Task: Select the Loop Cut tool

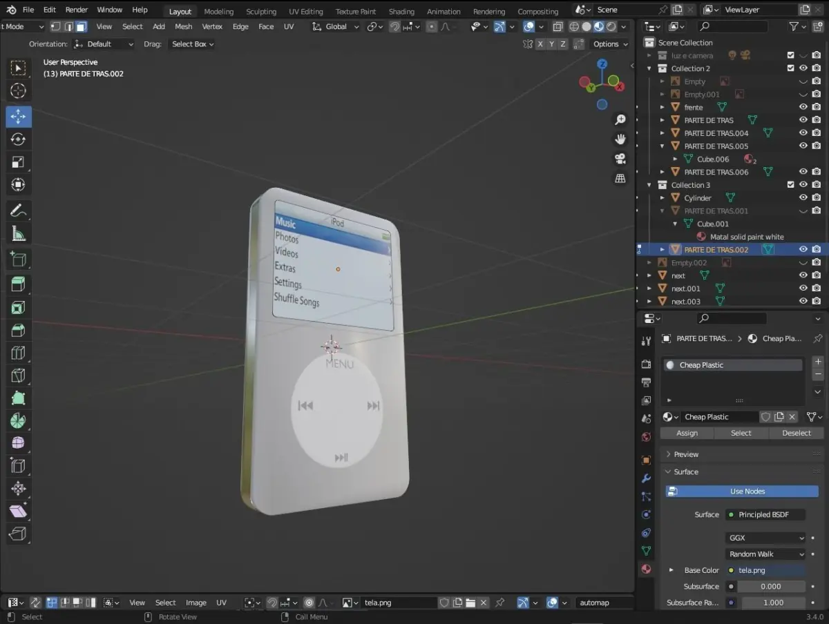Action: click(x=19, y=353)
